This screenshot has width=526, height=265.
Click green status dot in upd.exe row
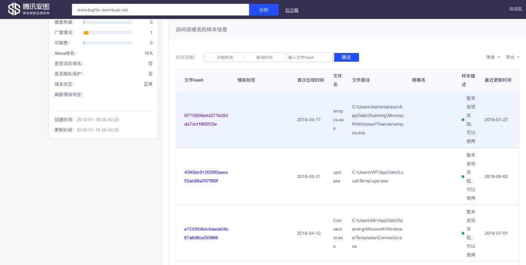click(463, 177)
